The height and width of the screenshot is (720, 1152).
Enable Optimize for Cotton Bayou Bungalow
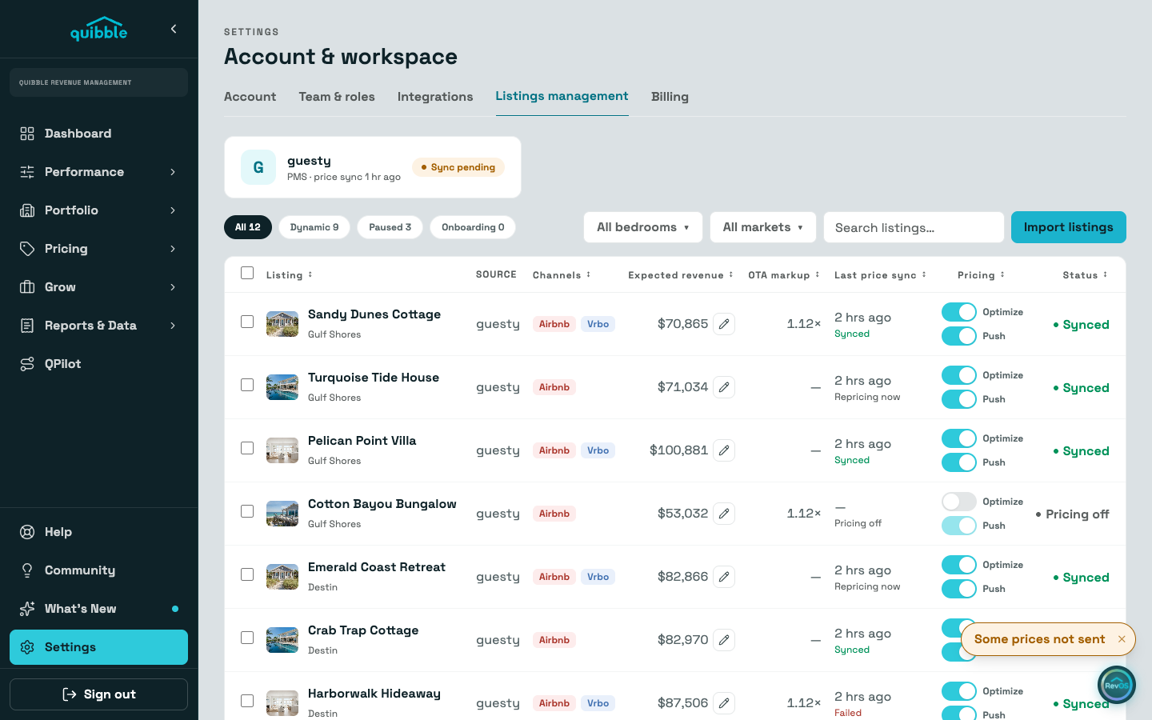coord(959,502)
